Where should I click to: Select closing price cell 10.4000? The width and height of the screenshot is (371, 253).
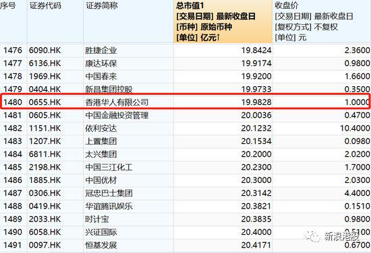point(355,128)
